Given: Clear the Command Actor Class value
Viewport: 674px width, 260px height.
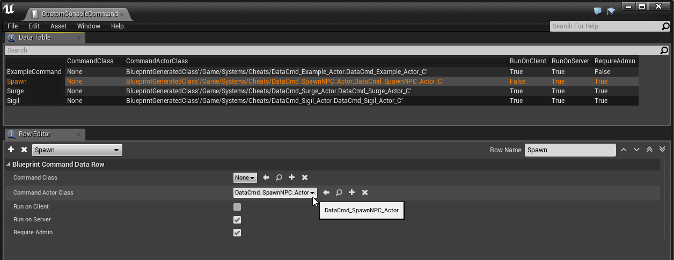Looking at the screenshot, I should coord(365,192).
